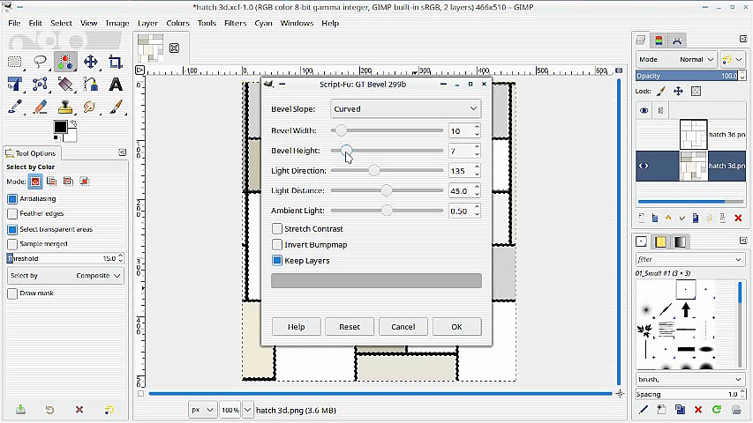
Task: Select the Select by Color tool
Action: [x=65, y=62]
